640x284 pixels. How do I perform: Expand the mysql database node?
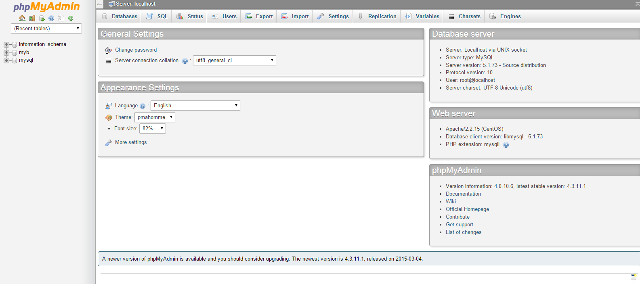click(x=6, y=61)
